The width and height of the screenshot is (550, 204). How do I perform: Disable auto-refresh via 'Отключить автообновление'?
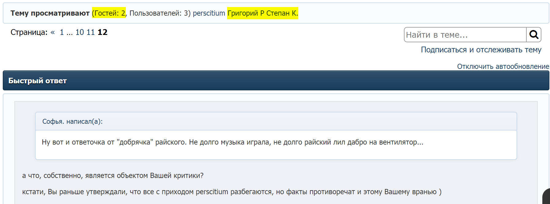tap(503, 66)
